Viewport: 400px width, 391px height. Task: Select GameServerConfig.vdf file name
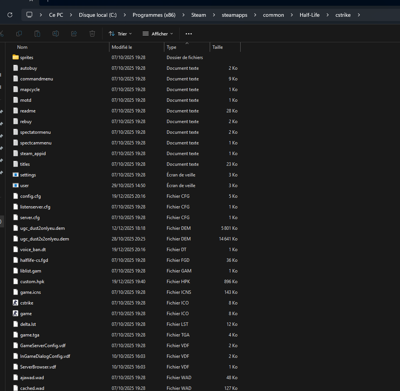click(x=43, y=345)
